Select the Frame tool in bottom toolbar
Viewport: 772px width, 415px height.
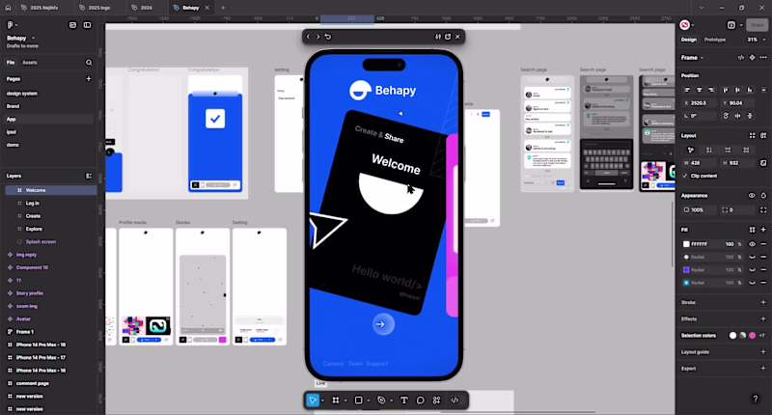[336, 401]
